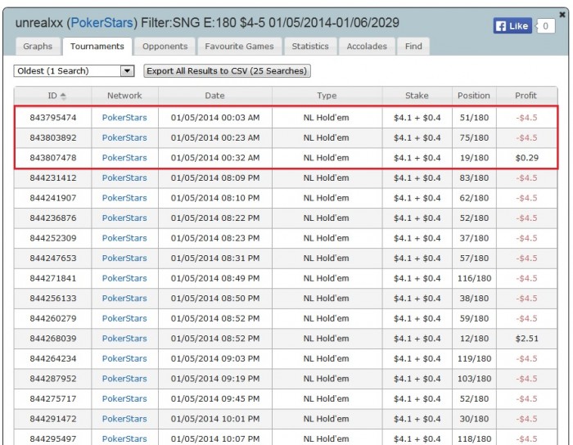This screenshot has height=445, width=573.
Task: Sort by the Network column header
Action: [x=124, y=96]
